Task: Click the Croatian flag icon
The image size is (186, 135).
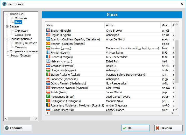Action: pyautogui.click(x=48, y=66)
